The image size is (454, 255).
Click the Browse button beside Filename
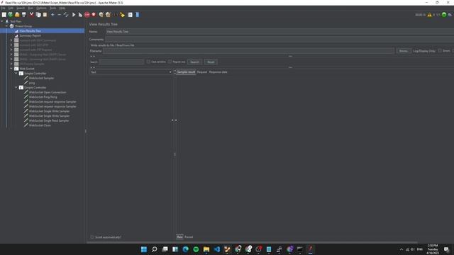(x=404, y=51)
